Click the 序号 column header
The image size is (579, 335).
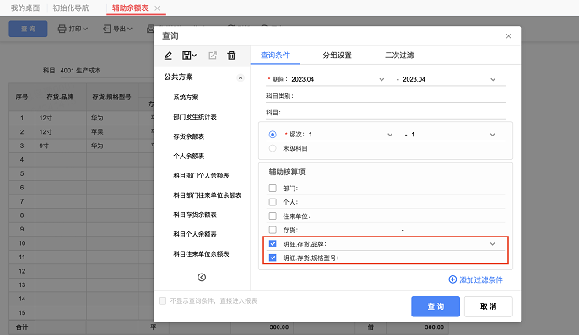click(x=22, y=97)
